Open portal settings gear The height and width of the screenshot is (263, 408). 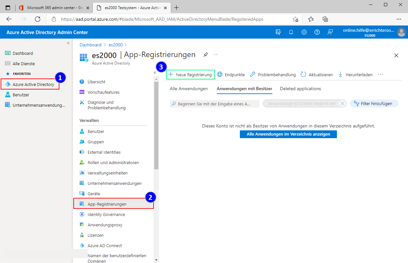click(x=304, y=32)
